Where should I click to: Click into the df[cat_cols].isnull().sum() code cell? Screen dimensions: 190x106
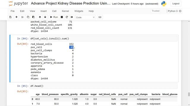pos(104,39)
